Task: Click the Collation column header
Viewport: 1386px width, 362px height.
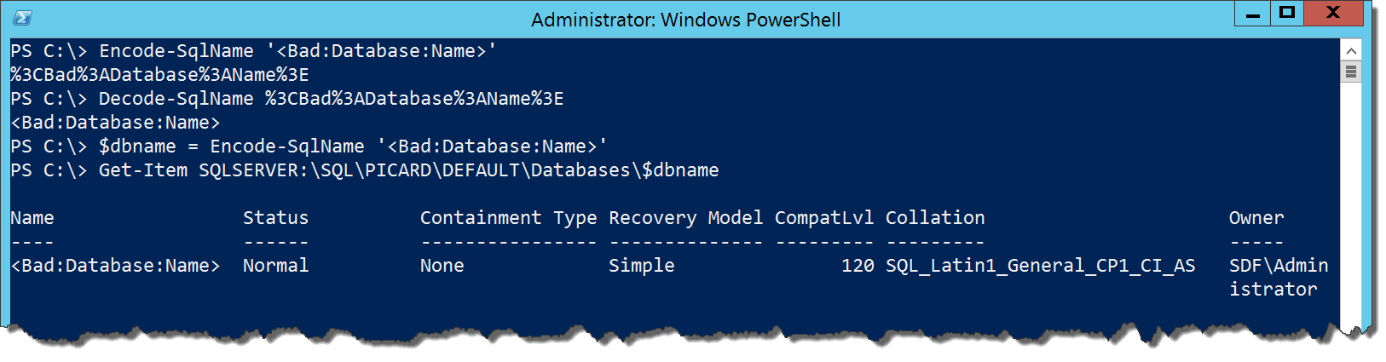Action: [935, 218]
